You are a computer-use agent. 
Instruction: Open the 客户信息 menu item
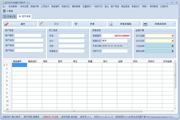pos(115,6)
